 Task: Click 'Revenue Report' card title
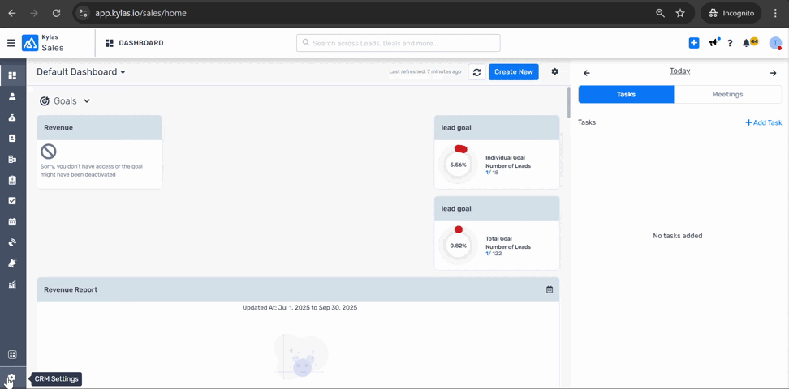coord(71,289)
